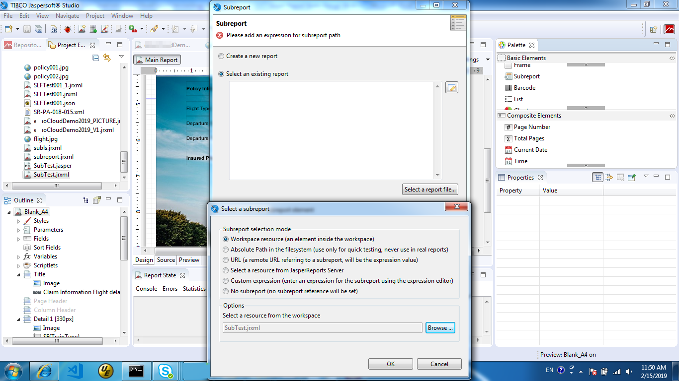This screenshot has height=381, width=679.
Task: Click the Project Explorer horizontal scrollbar
Action: click(x=57, y=186)
